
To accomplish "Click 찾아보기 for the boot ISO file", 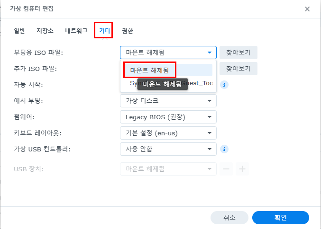I will (x=238, y=53).
